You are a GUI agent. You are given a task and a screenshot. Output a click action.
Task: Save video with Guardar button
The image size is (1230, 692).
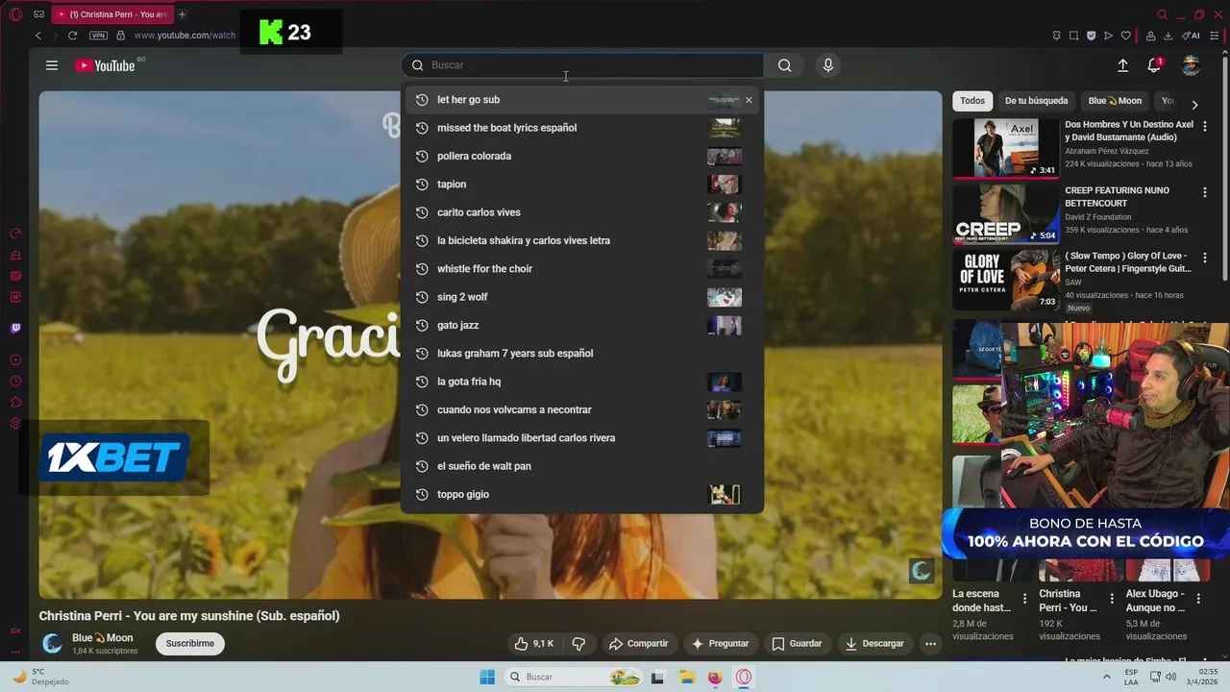point(798,643)
